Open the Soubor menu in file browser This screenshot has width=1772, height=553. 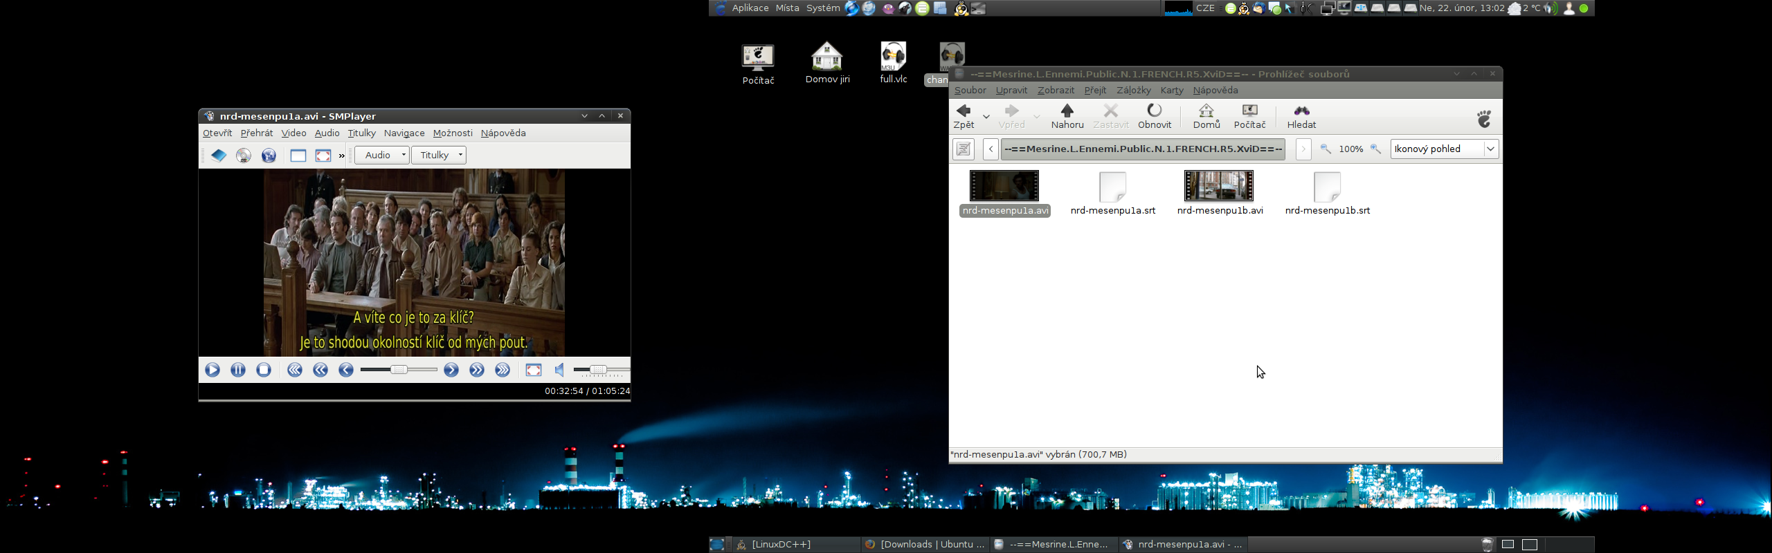pos(970,91)
